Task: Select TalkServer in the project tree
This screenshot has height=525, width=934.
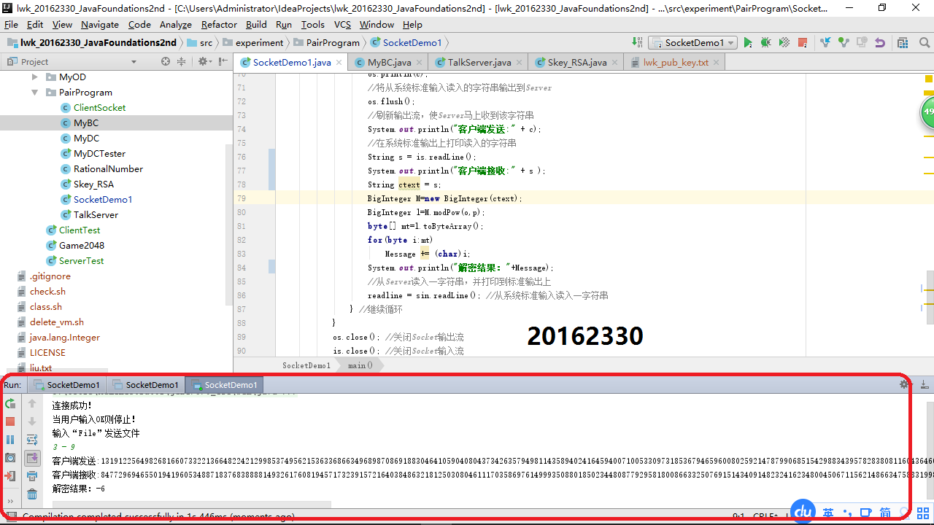Action: click(x=96, y=214)
